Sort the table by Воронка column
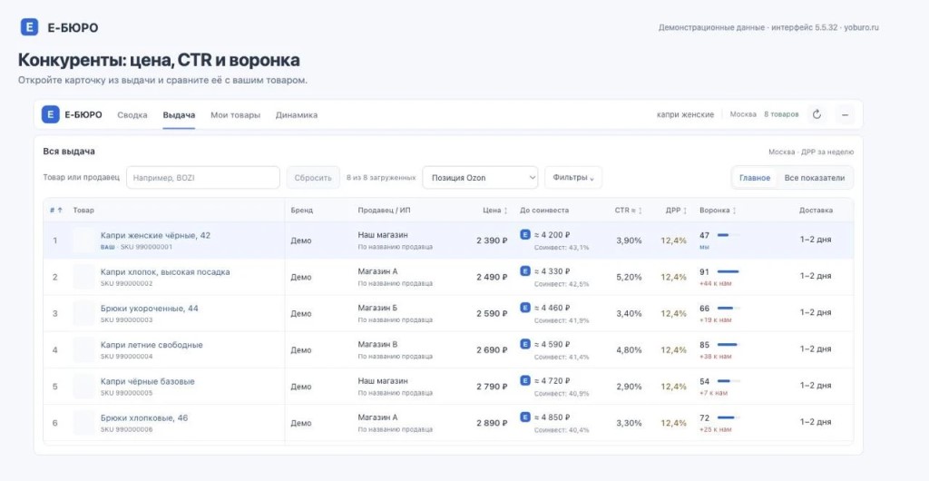This screenshot has width=929, height=481. coord(719,211)
